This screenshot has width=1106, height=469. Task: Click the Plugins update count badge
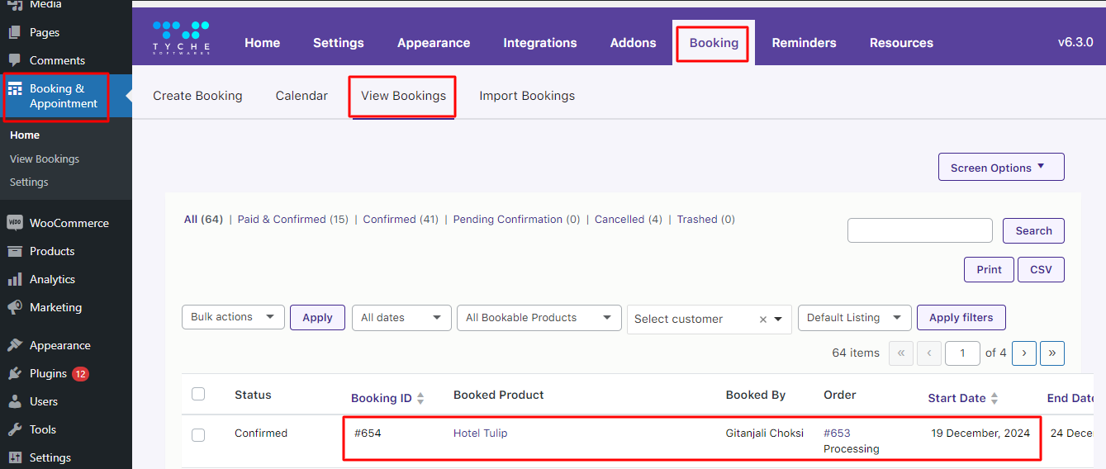coord(80,374)
